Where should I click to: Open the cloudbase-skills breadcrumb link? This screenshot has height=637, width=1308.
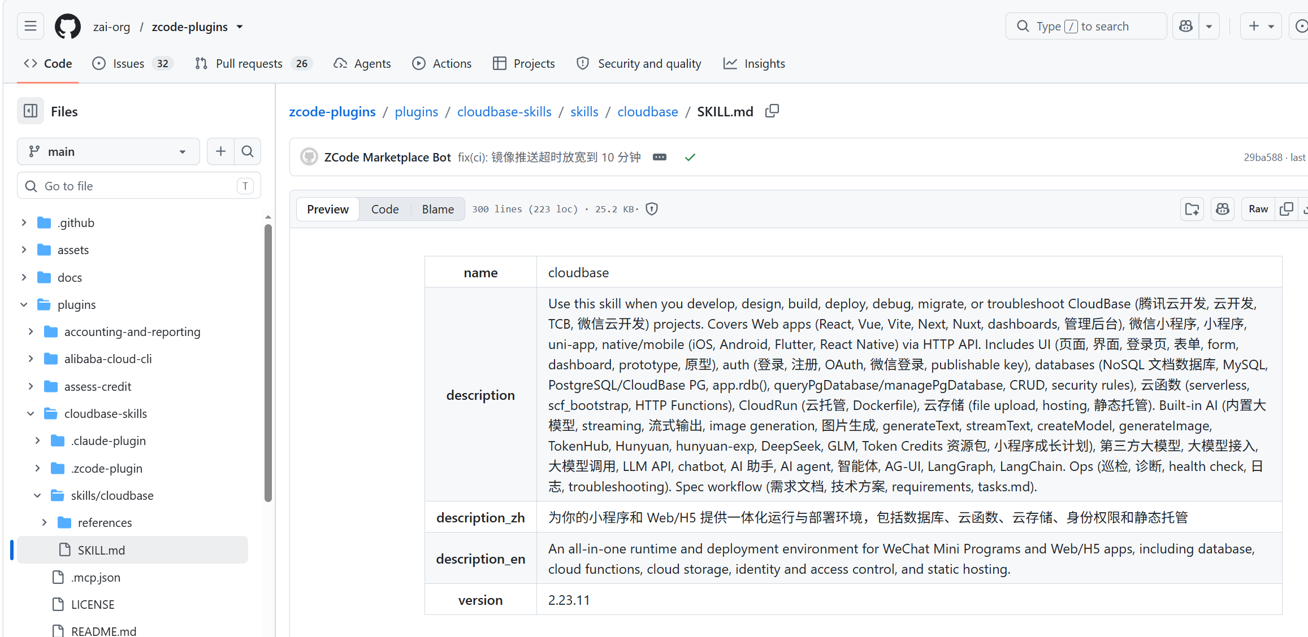504,111
